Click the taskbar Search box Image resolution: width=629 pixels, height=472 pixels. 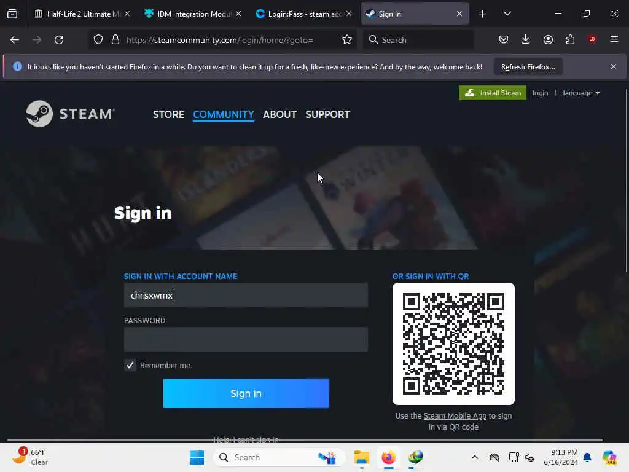(x=279, y=457)
